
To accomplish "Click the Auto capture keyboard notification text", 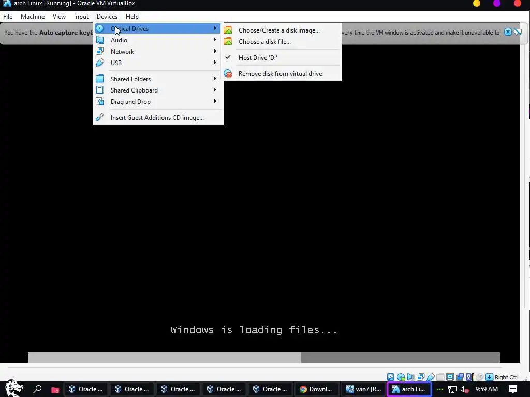I will [48, 33].
